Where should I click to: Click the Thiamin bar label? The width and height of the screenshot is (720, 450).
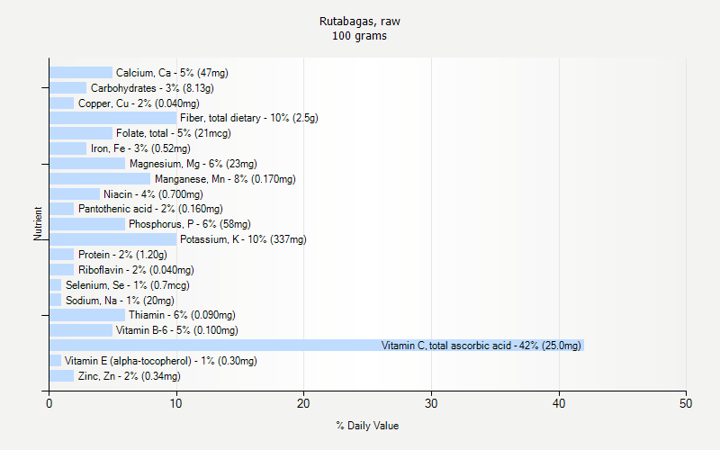(x=182, y=315)
